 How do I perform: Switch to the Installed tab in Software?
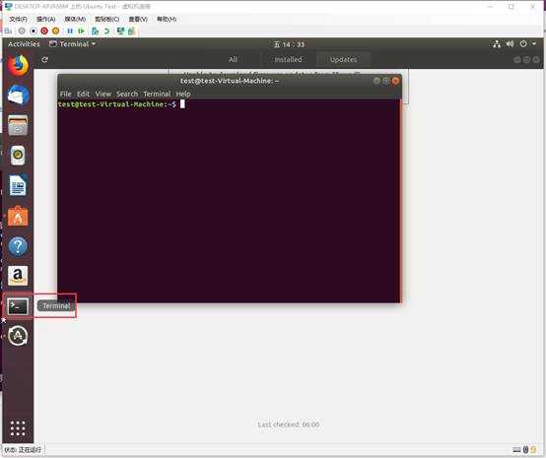pyautogui.click(x=289, y=59)
